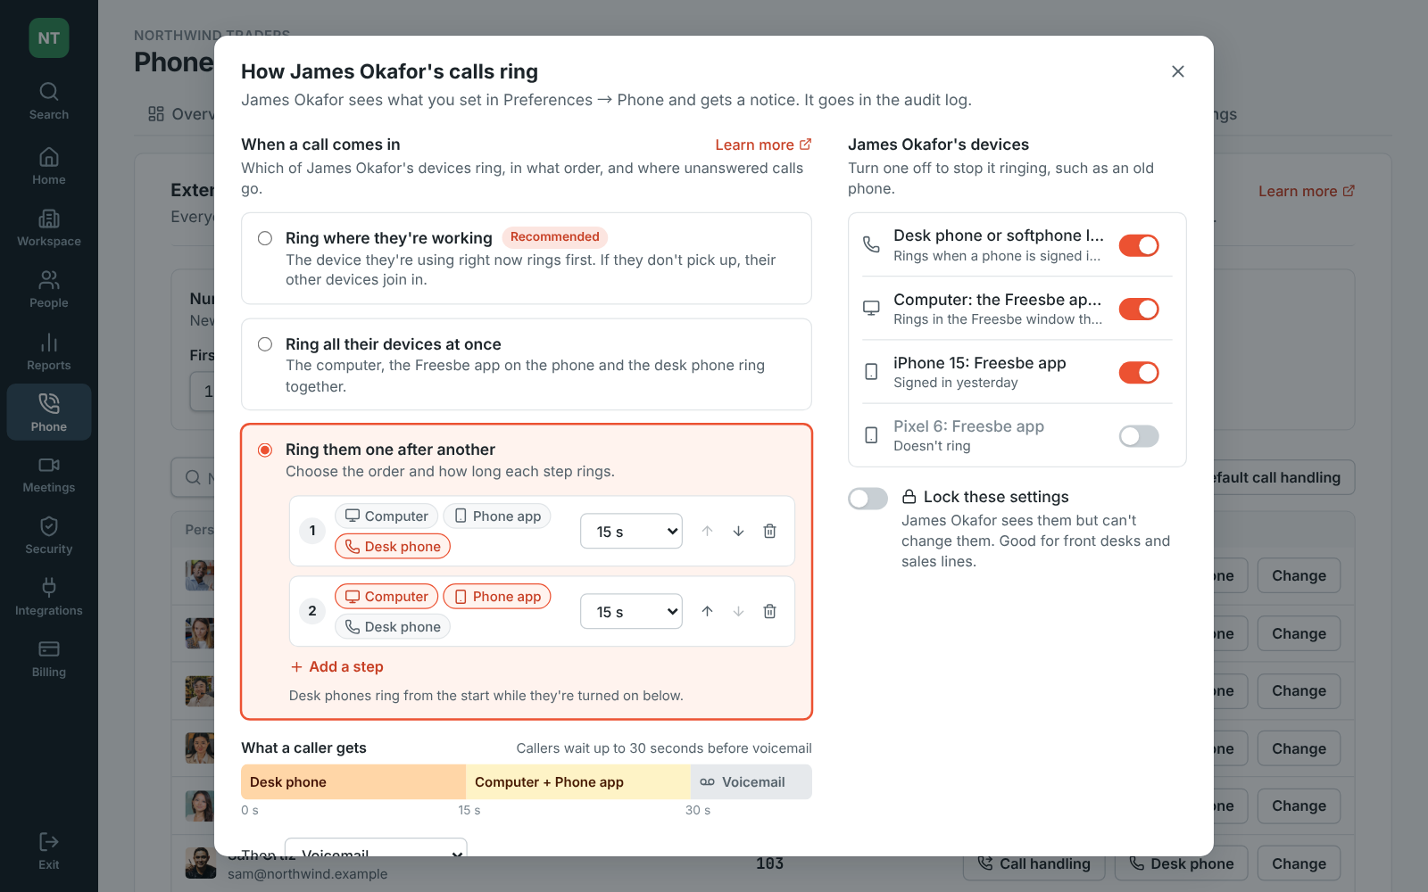Select Ring where they're working option

527,259
